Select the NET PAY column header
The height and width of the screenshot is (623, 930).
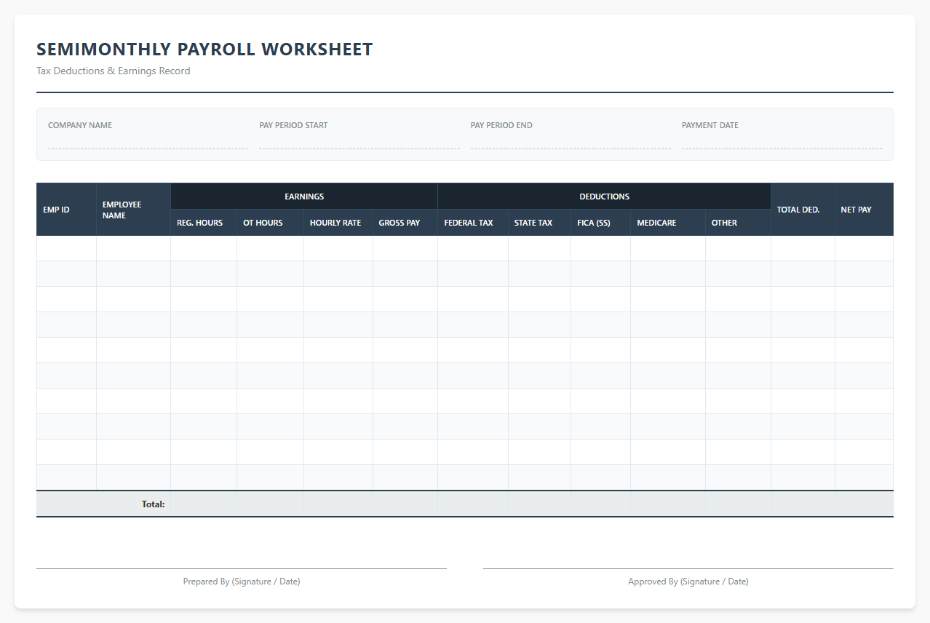tap(865, 210)
